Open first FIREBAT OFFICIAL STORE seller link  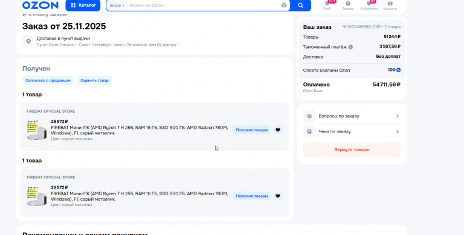click(51, 111)
